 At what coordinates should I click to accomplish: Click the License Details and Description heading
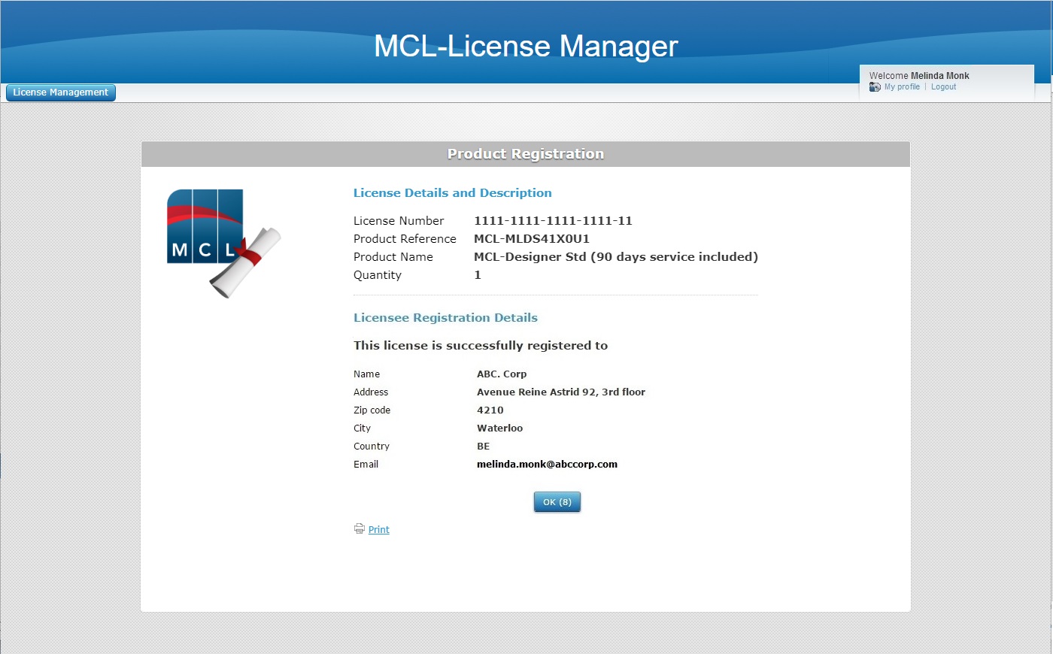(x=453, y=193)
